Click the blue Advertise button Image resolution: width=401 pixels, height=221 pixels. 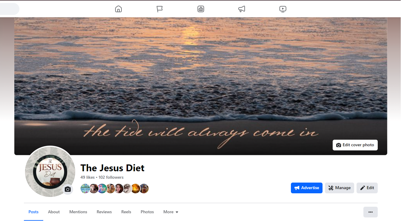pyautogui.click(x=307, y=188)
